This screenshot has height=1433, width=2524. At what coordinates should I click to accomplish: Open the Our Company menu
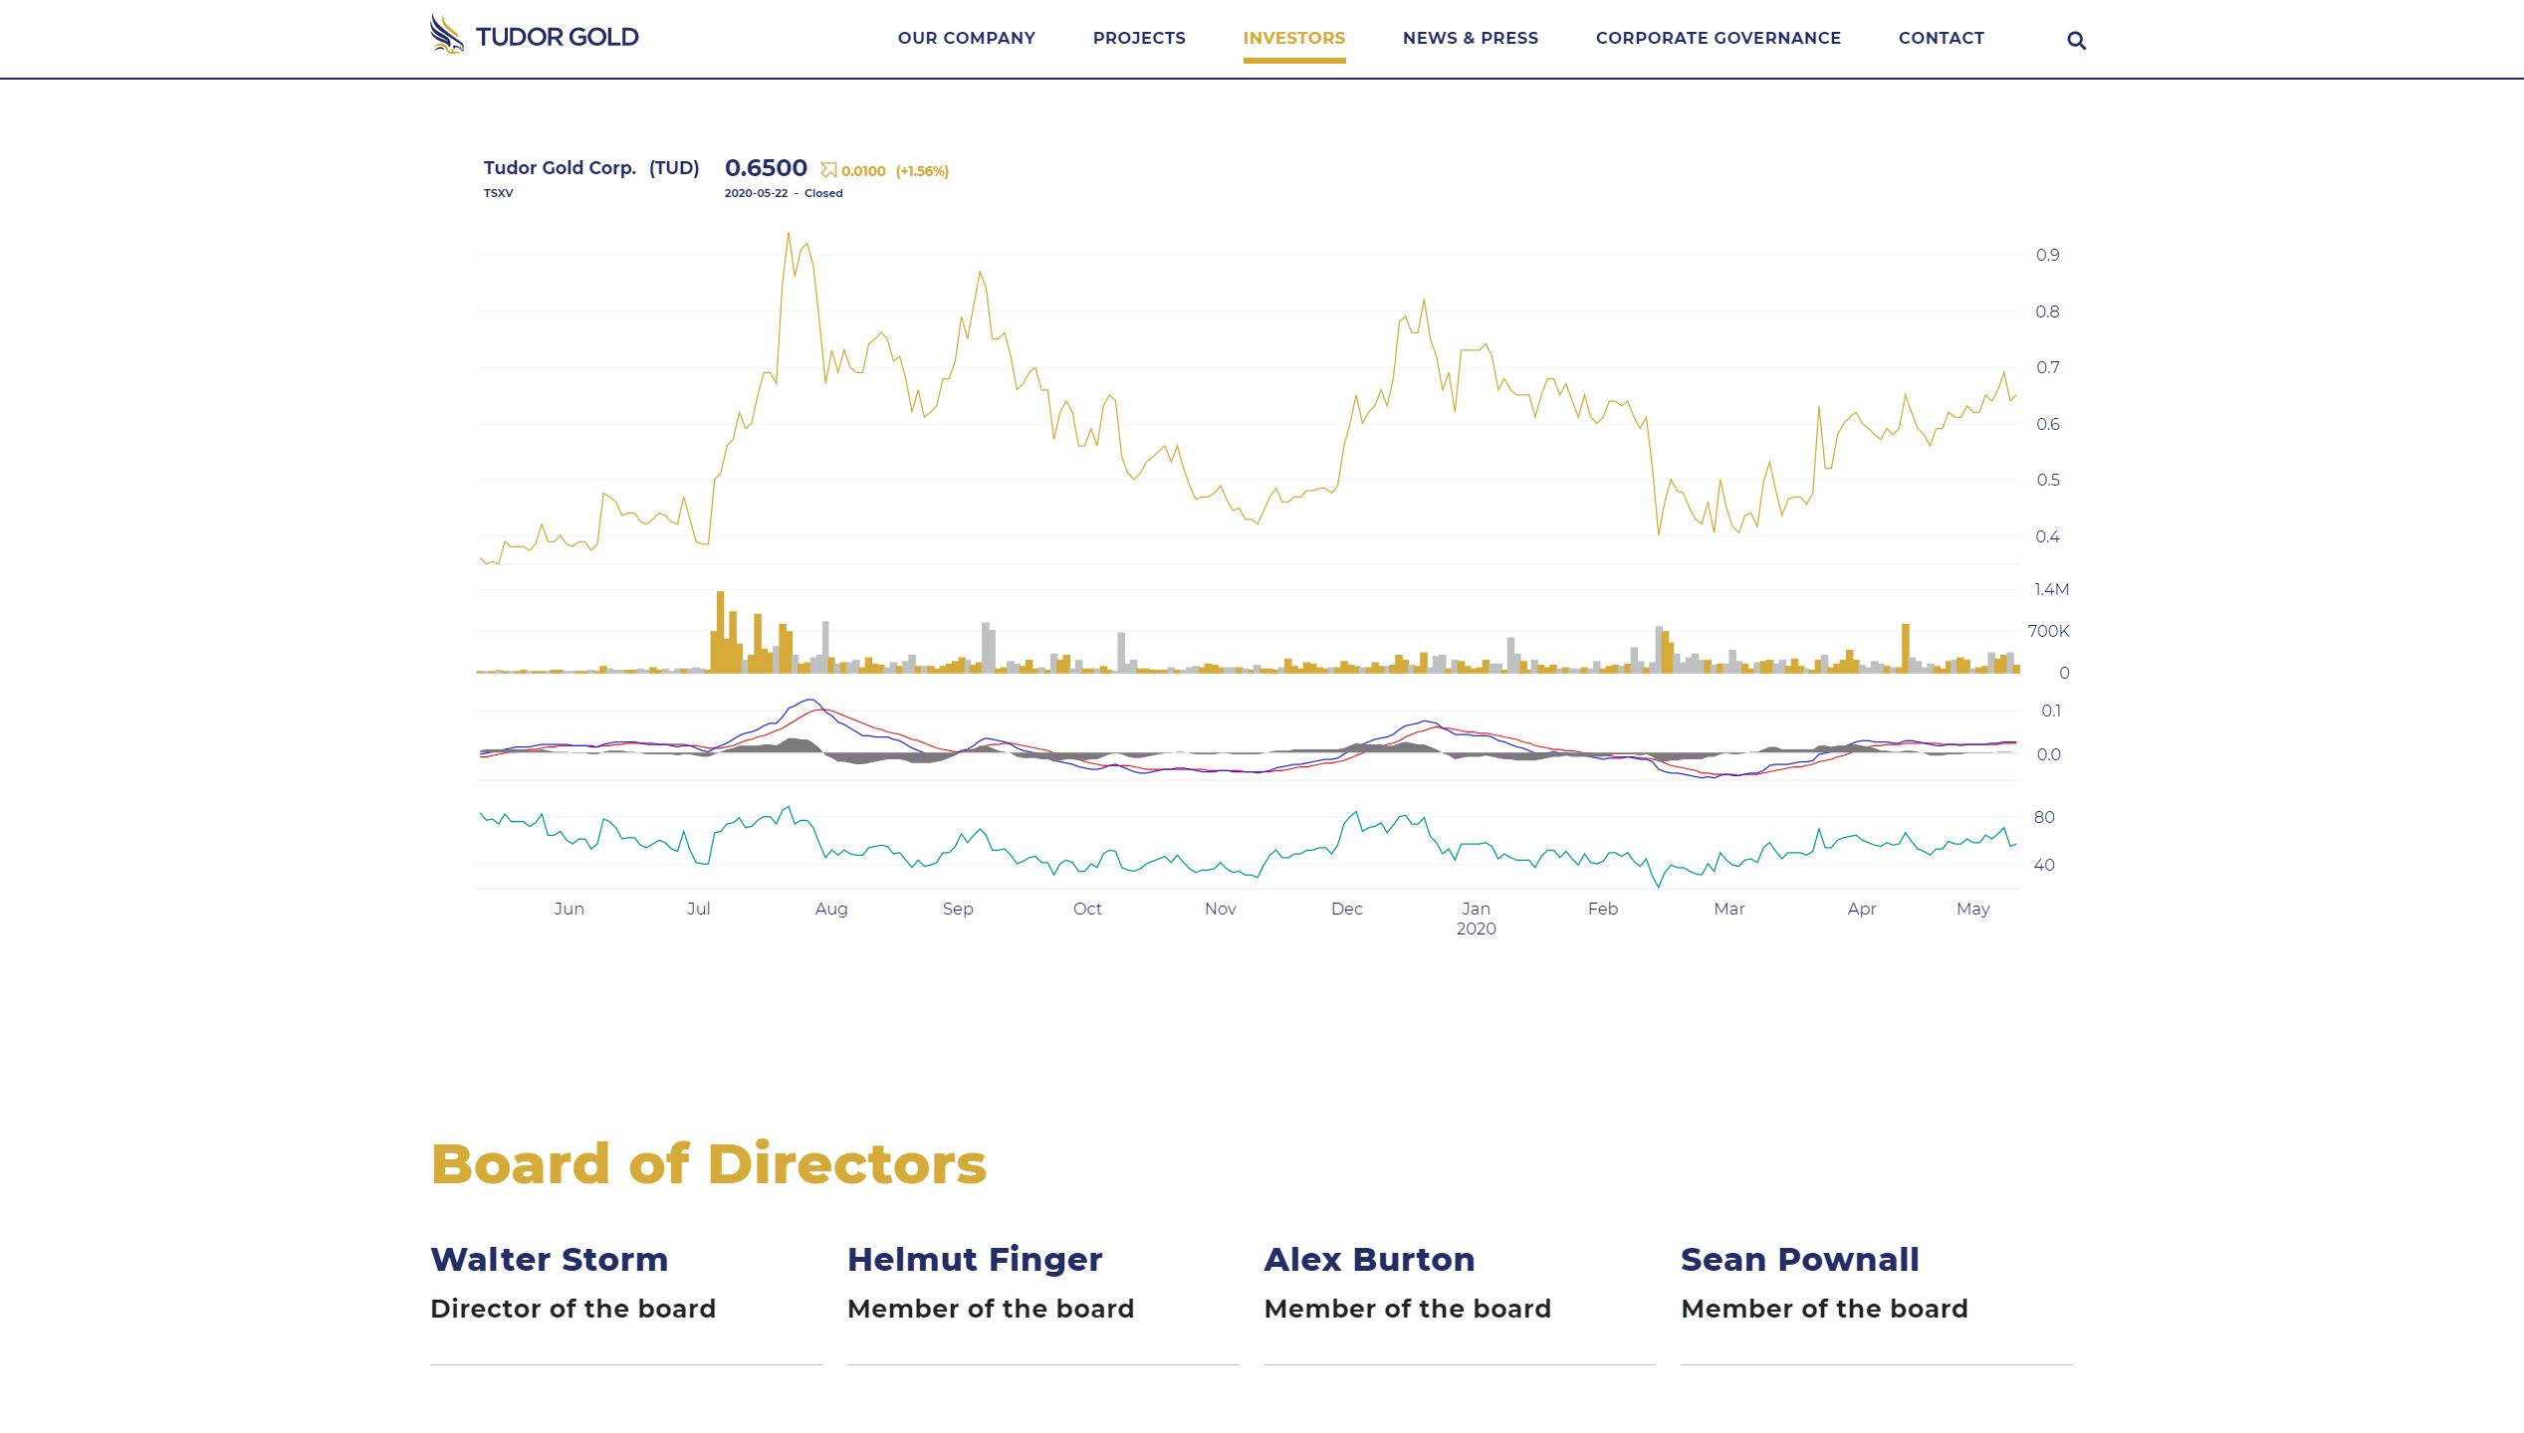(x=966, y=38)
